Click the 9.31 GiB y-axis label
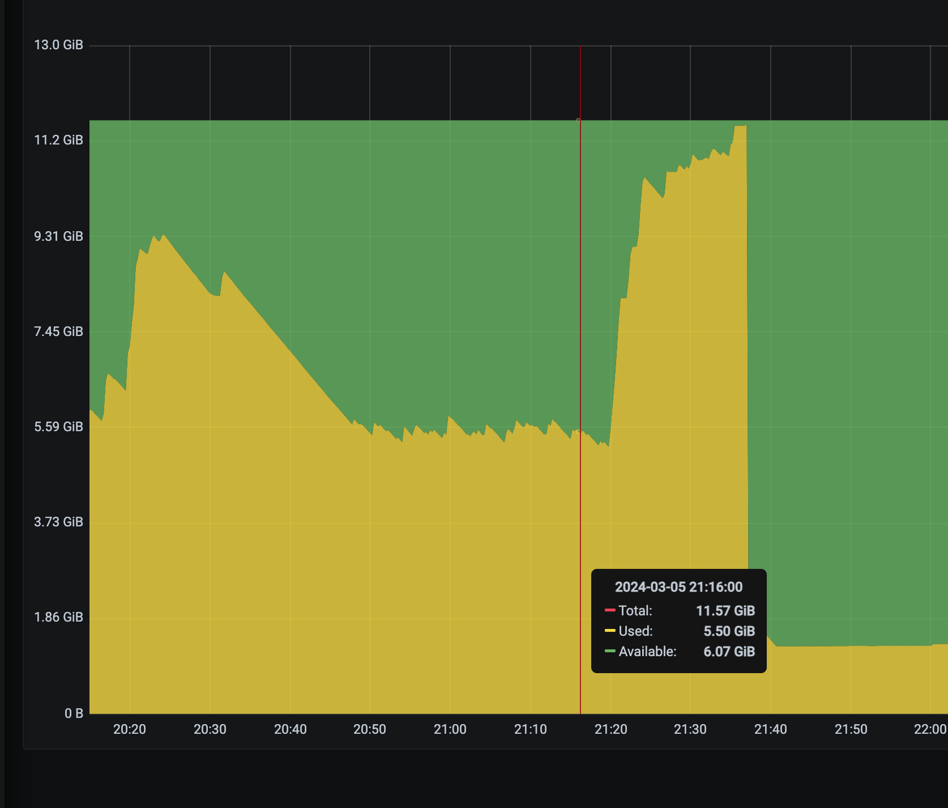The width and height of the screenshot is (948, 808). pyautogui.click(x=58, y=236)
